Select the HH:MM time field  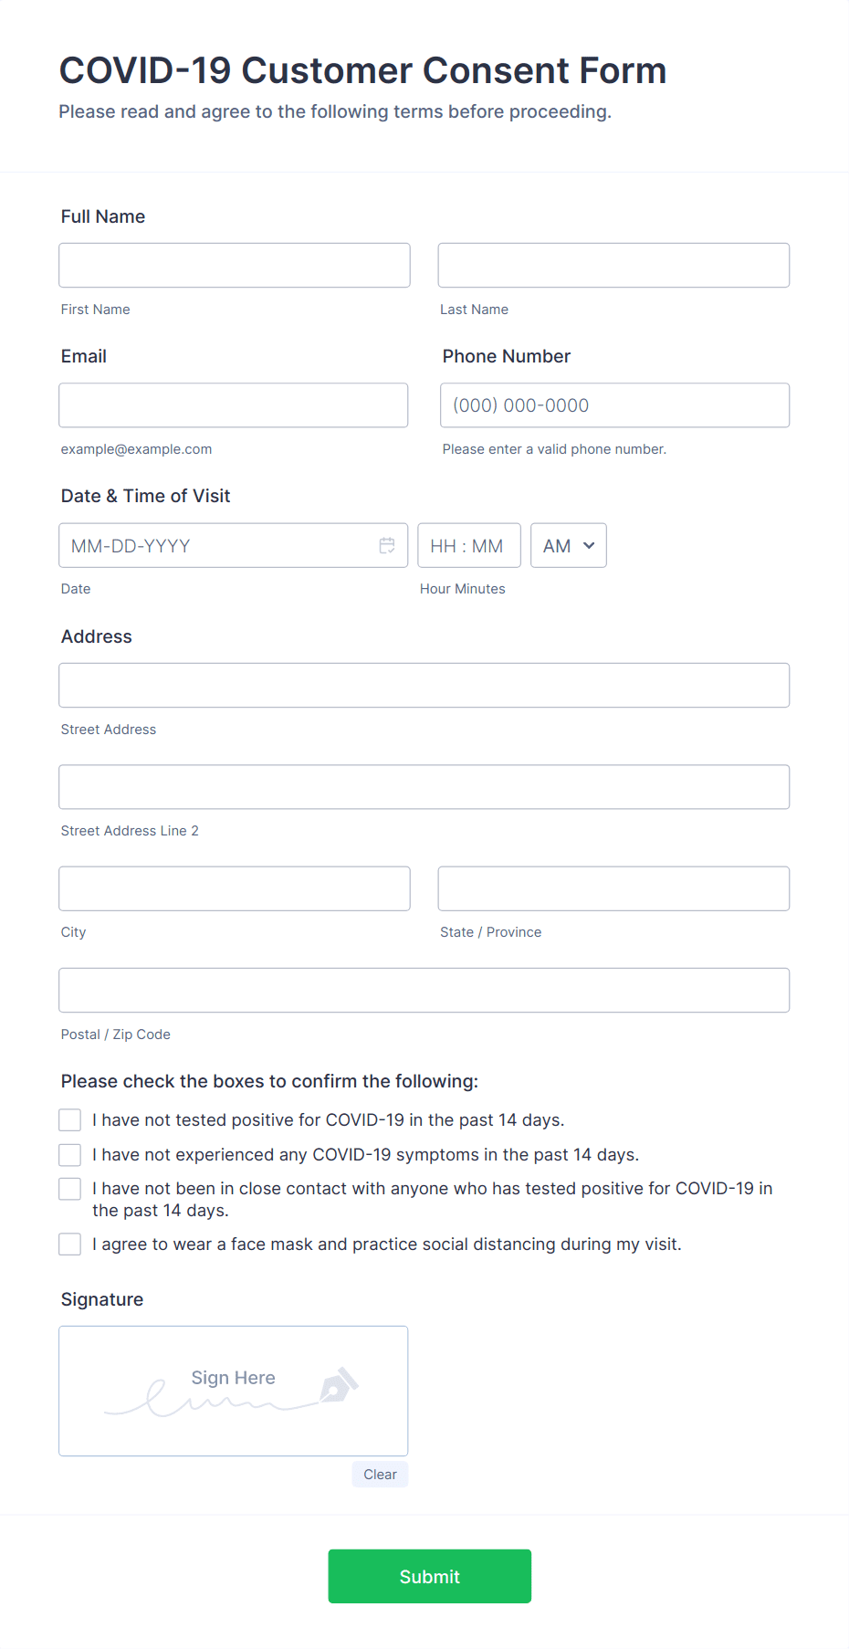468,544
